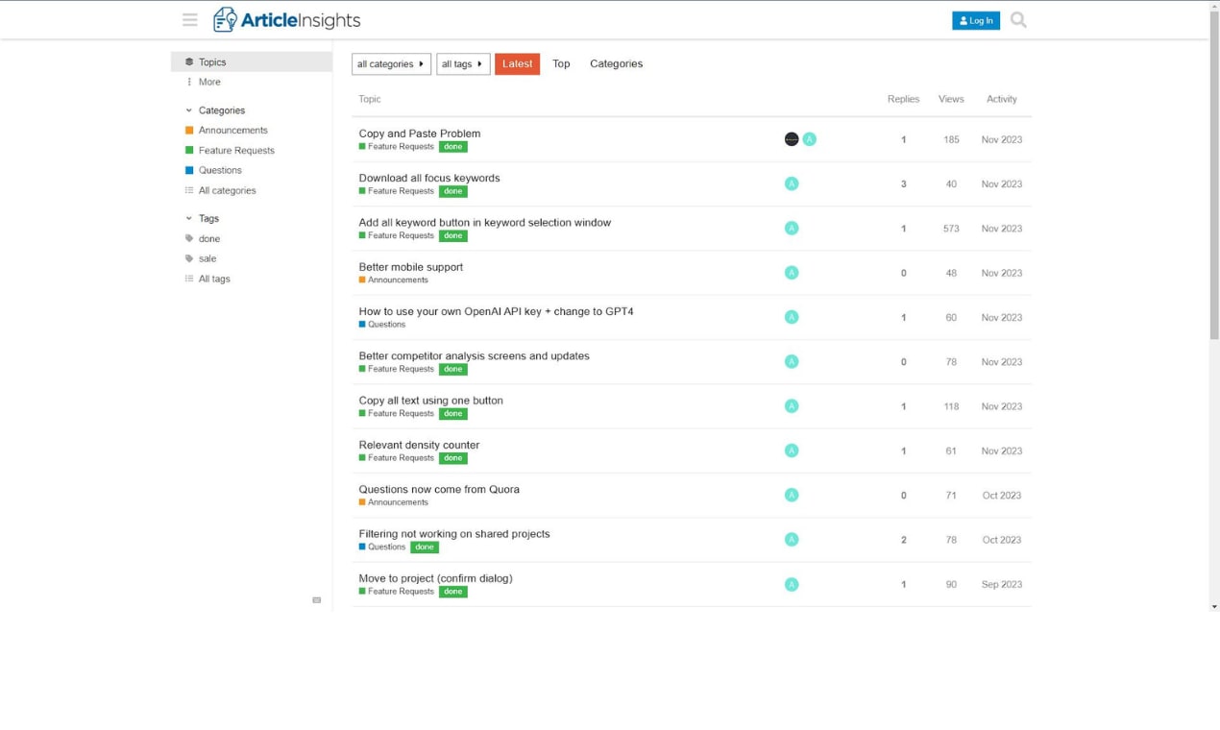Click avatar on OpenAI API key row
The width and height of the screenshot is (1220, 730).
(792, 317)
